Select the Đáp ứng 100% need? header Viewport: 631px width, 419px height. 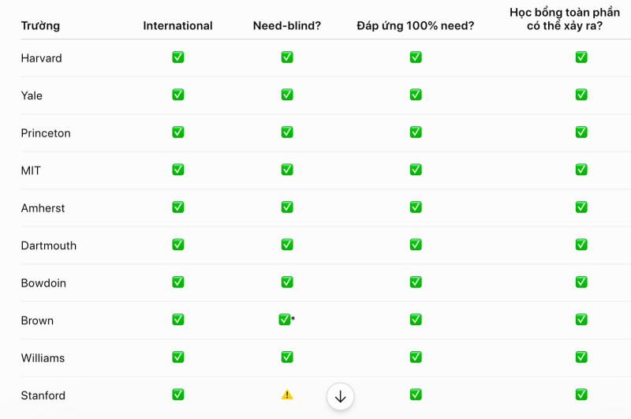click(x=416, y=26)
